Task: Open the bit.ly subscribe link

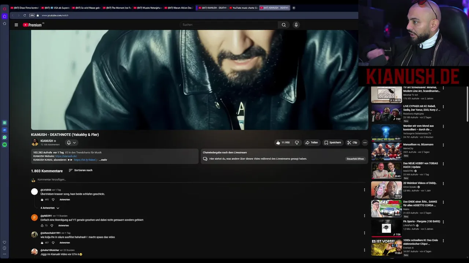Action: (85, 160)
